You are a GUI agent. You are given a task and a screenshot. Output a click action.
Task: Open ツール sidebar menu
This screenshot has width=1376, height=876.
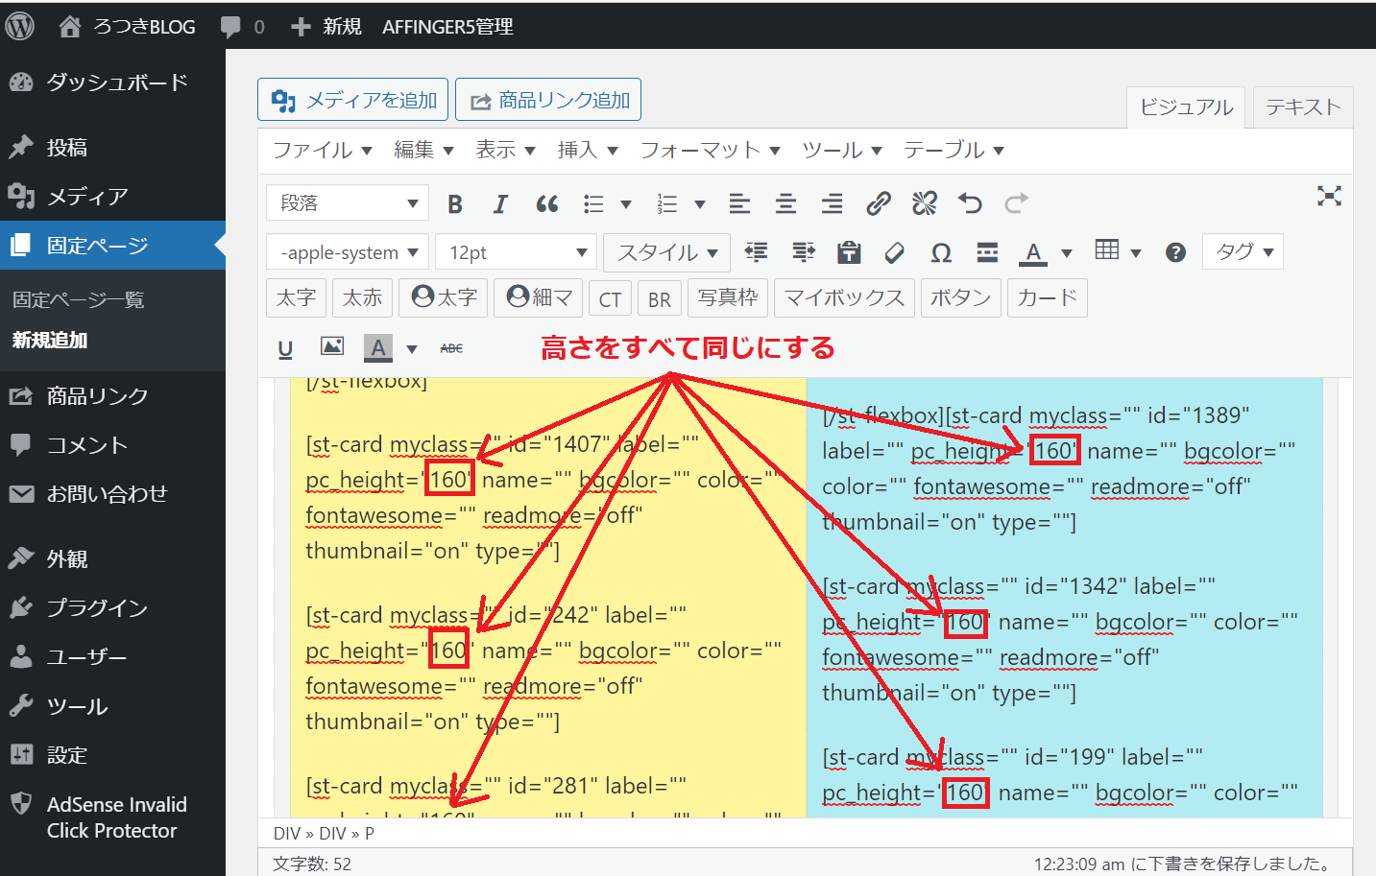pyautogui.click(x=112, y=706)
